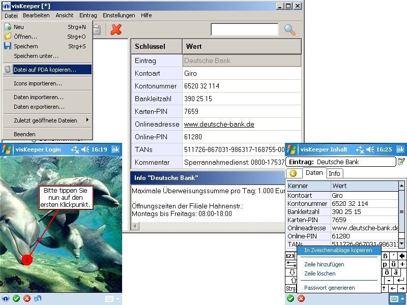
Task: Click green checkmark in visKeeper Inhalt window
Action: (x=290, y=298)
